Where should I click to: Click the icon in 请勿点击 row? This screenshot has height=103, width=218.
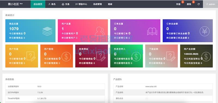147,99
